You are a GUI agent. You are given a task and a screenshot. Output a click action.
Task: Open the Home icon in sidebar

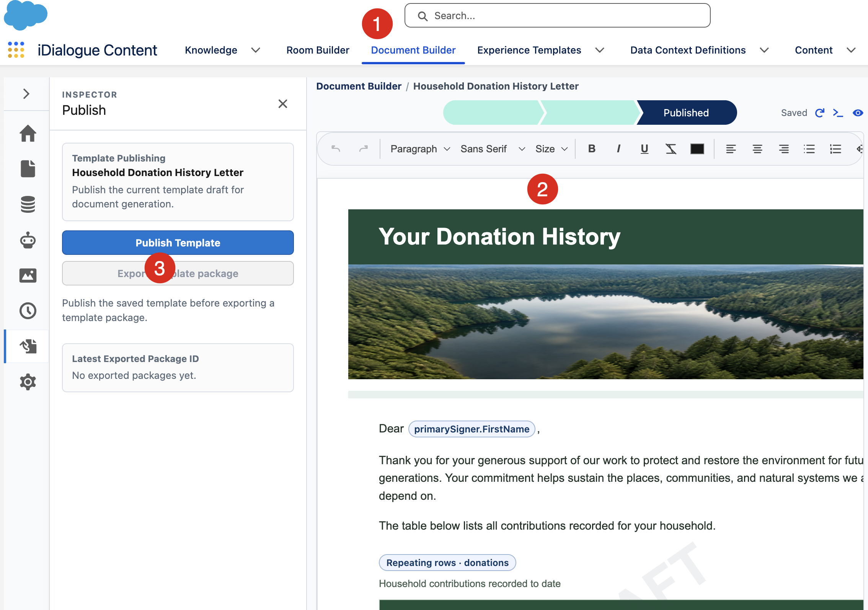point(28,134)
